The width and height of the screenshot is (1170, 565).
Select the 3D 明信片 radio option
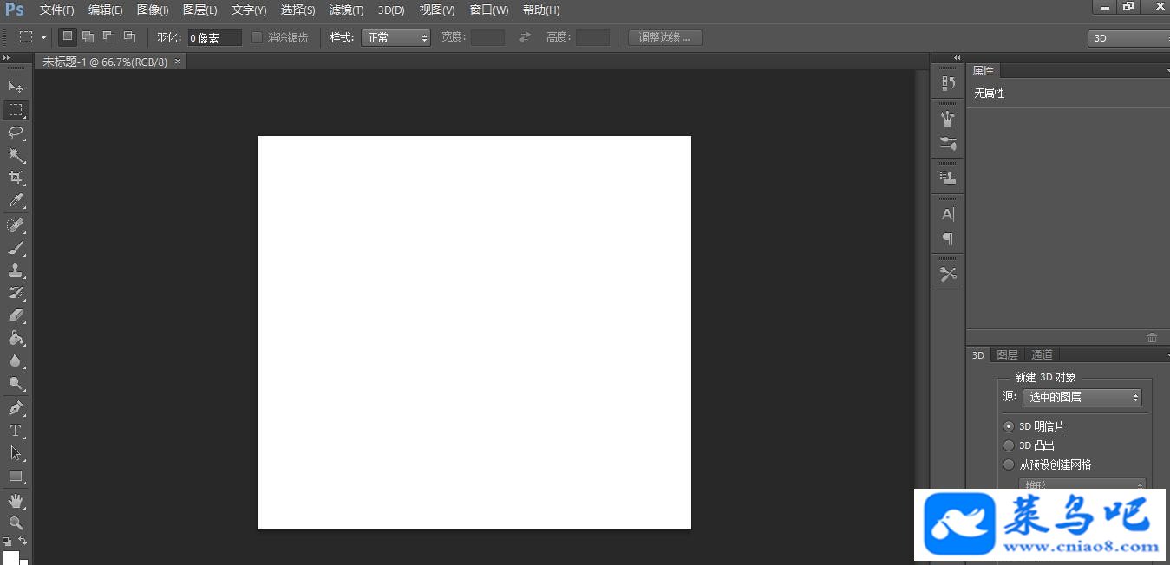pyautogui.click(x=1009, y=426)
